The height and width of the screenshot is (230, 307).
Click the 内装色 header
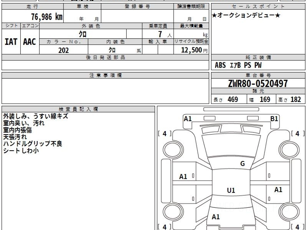115,42
